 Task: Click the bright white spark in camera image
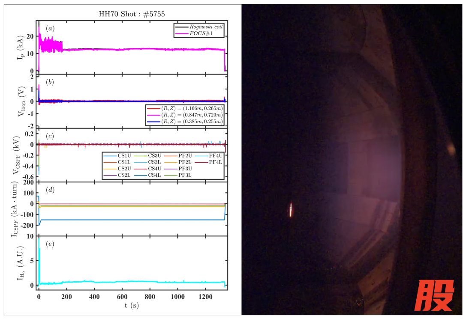pyautogui.click(x=291, y=210)
